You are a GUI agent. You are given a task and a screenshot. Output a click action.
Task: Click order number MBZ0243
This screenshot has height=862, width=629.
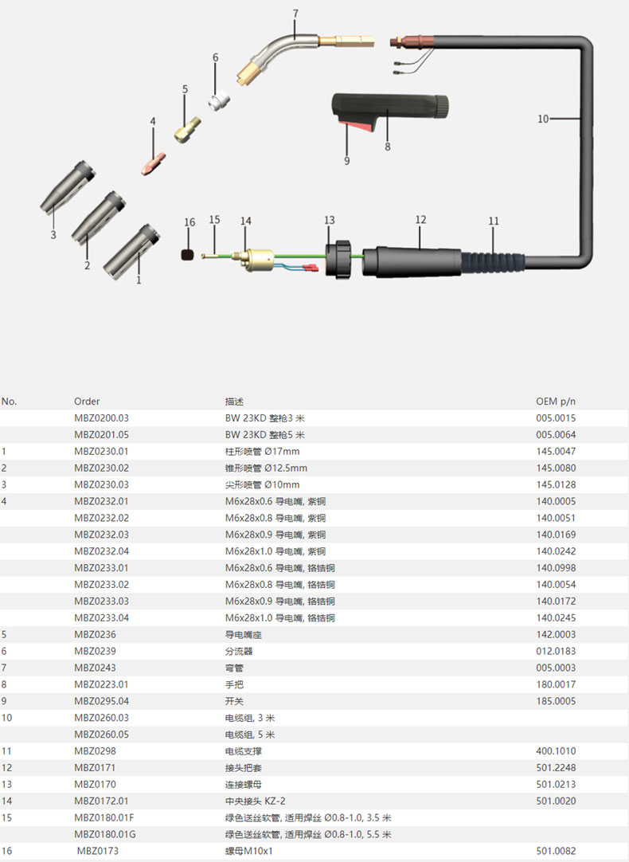coord(95,668)
